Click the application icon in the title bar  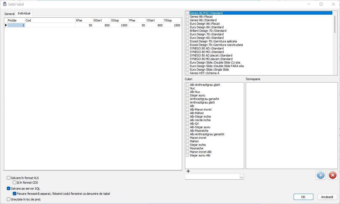click(5, 4)
